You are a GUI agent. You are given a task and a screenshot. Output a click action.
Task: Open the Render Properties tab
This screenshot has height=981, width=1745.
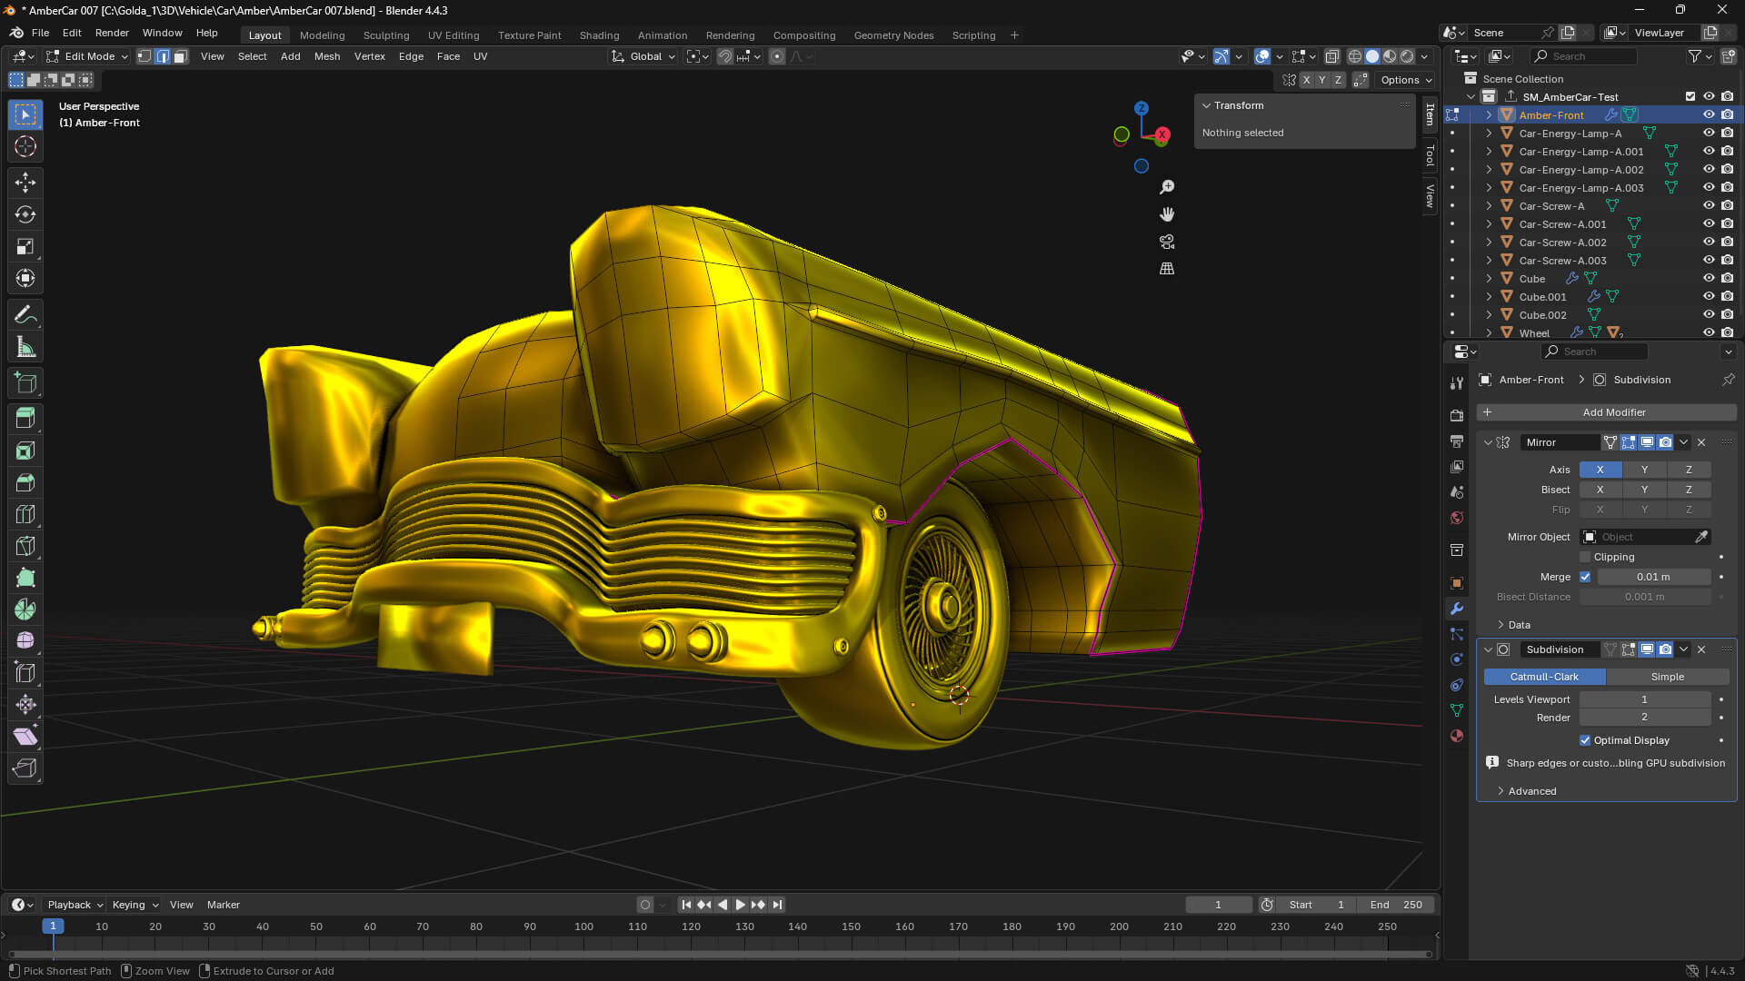pyautogui.click(x=1456, y=414)
